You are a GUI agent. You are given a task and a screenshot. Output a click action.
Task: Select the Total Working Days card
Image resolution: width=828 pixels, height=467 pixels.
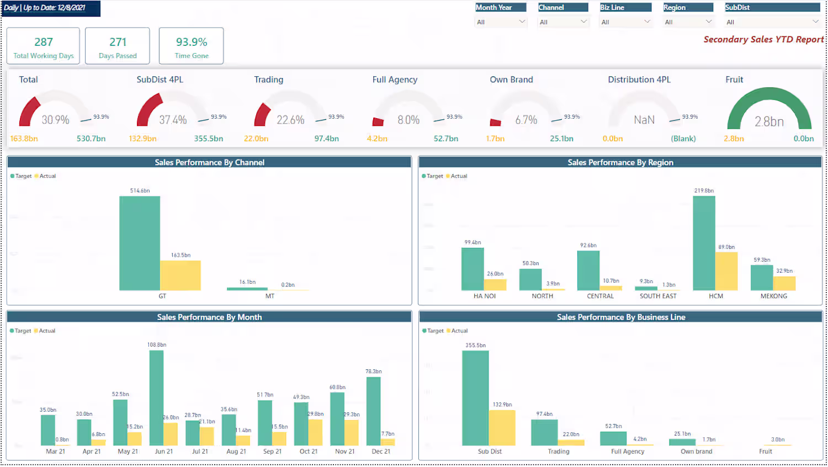[44, 46]
